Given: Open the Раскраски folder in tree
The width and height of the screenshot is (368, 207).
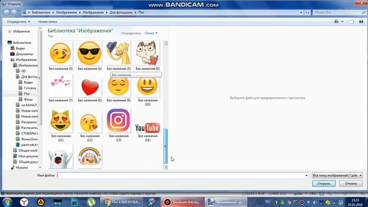Looking at the screenshot, I should point(29,122).
